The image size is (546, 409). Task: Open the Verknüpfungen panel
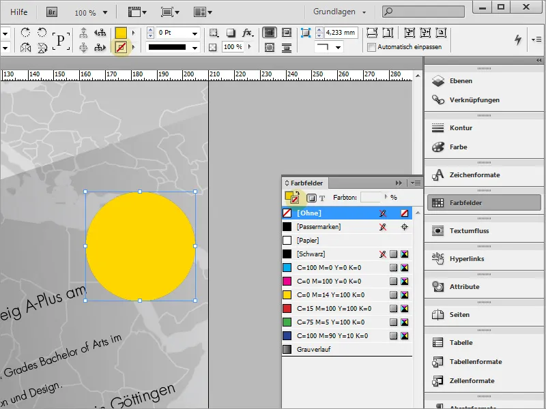coord(484,100)
